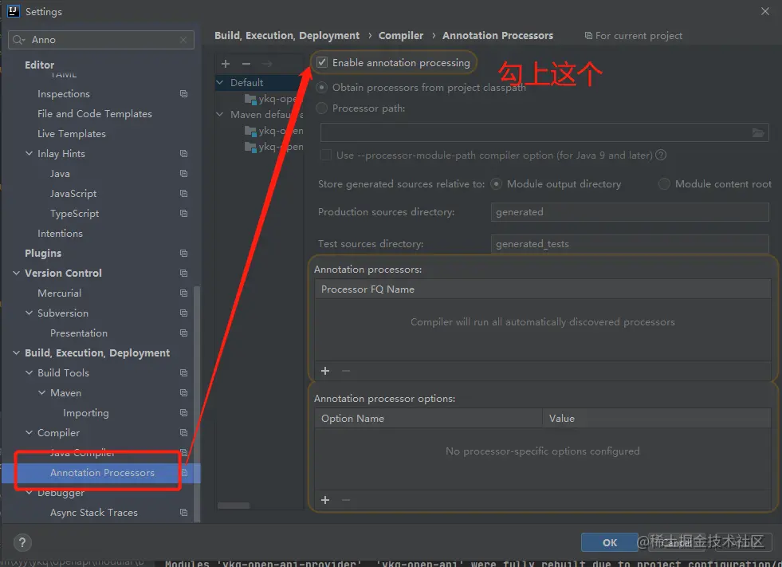Image resolution: width=782 pixels, height=567 pixels.
Task: Click the project-level icon next to Inlay Hints
Action: tap(183, 154)
